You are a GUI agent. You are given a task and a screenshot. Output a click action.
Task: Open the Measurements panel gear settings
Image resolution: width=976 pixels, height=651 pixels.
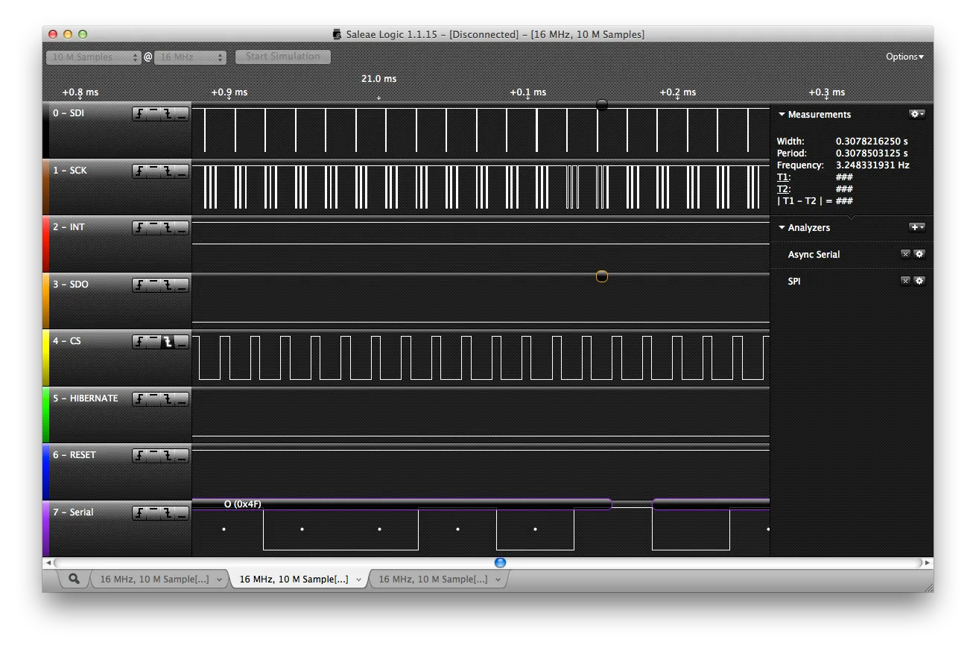pos(915,114)
